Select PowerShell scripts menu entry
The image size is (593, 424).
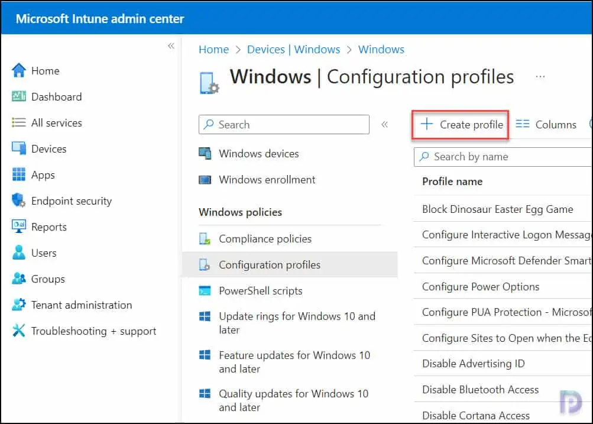(x=261, y=291)
